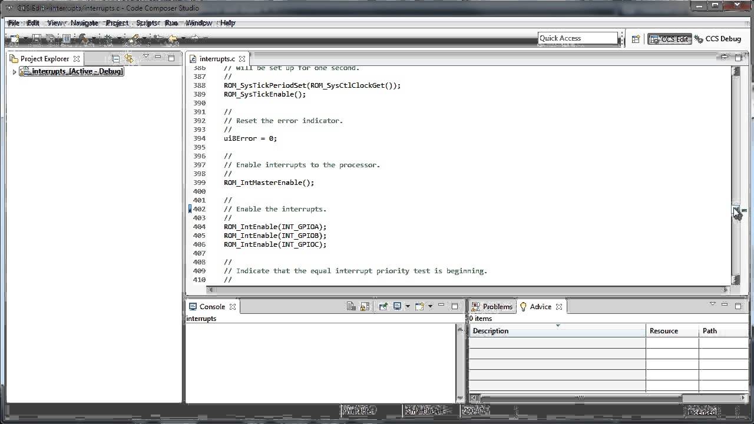
Task: Click Open Console icon
Action: [x=419, y=306]
